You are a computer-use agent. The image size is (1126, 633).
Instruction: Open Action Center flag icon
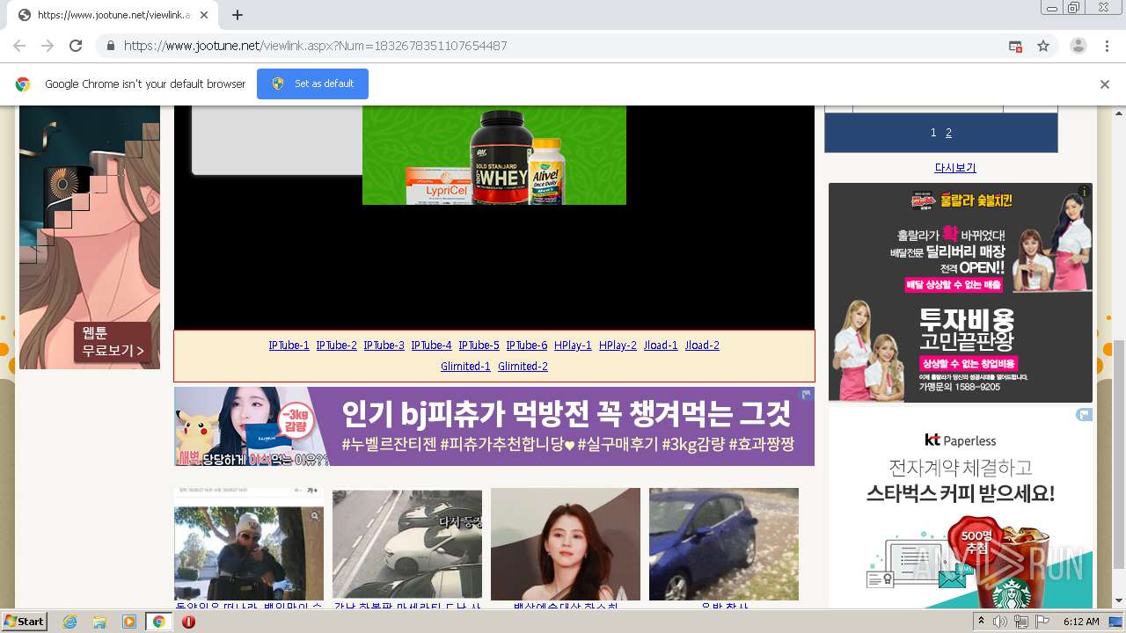point(1042,622)
